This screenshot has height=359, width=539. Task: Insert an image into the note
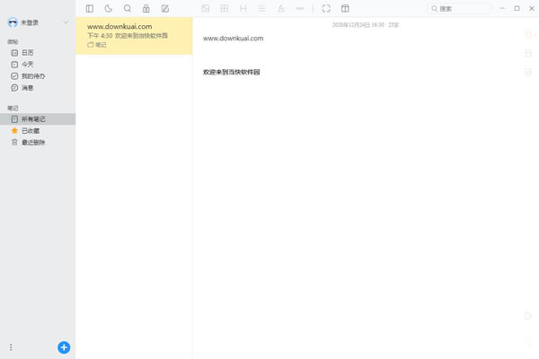point(206,8)
